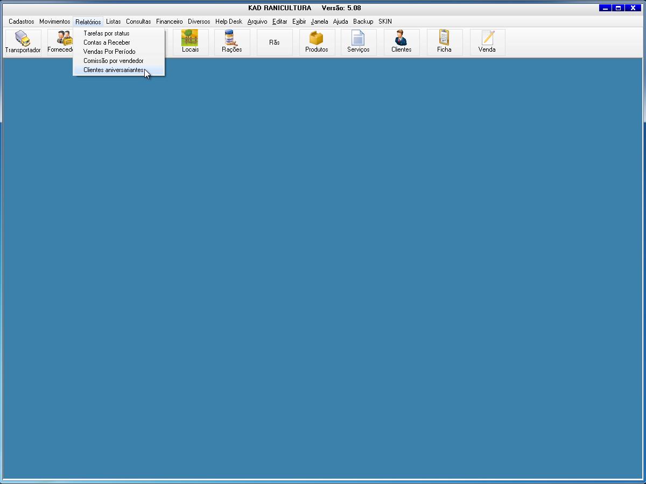
Task: Open the Ajuda menu
Action: [341, 22]
